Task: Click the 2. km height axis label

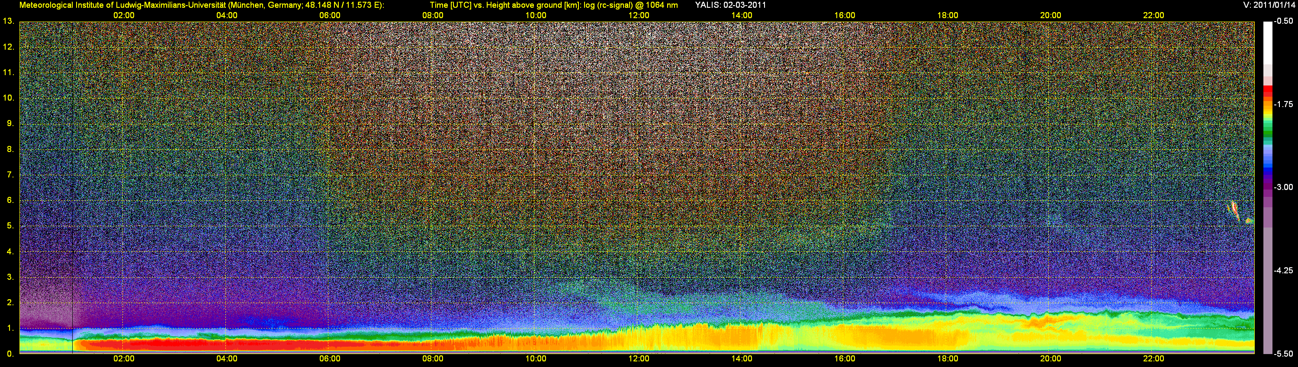Action: click(x=10, y=303)
